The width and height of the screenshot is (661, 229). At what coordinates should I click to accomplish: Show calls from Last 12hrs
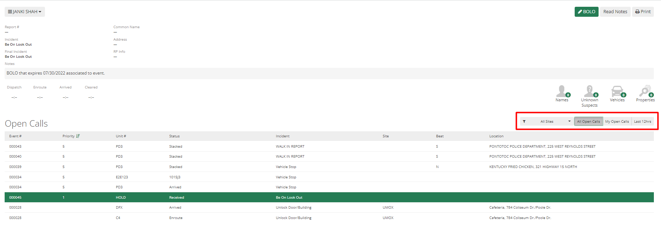coord(642,122)
